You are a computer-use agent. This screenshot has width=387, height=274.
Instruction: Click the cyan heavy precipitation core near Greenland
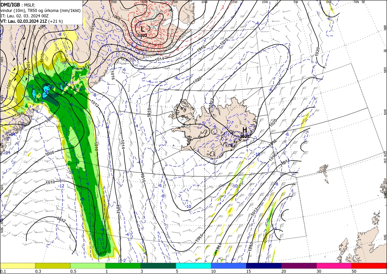click(45, 92)
